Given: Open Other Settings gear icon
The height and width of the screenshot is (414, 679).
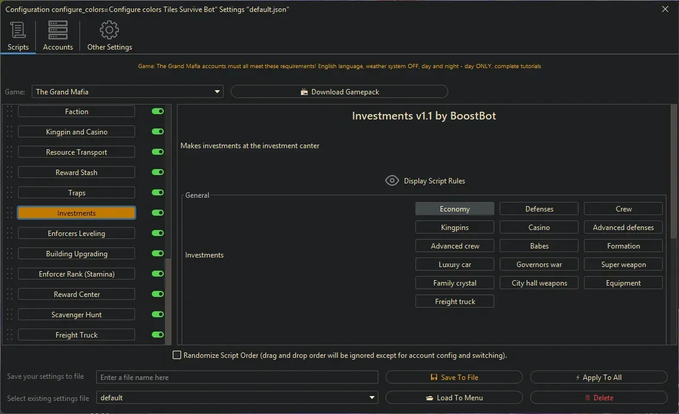Looking at the screenshot, I should click(x=109, y=30).
